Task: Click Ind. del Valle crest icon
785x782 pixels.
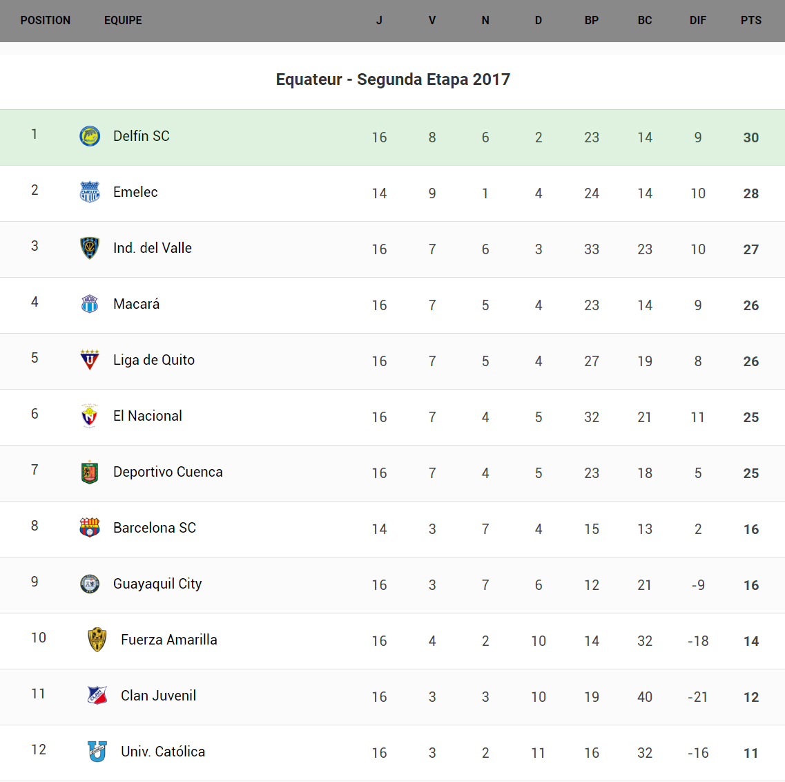Action: tap(90, 248)
